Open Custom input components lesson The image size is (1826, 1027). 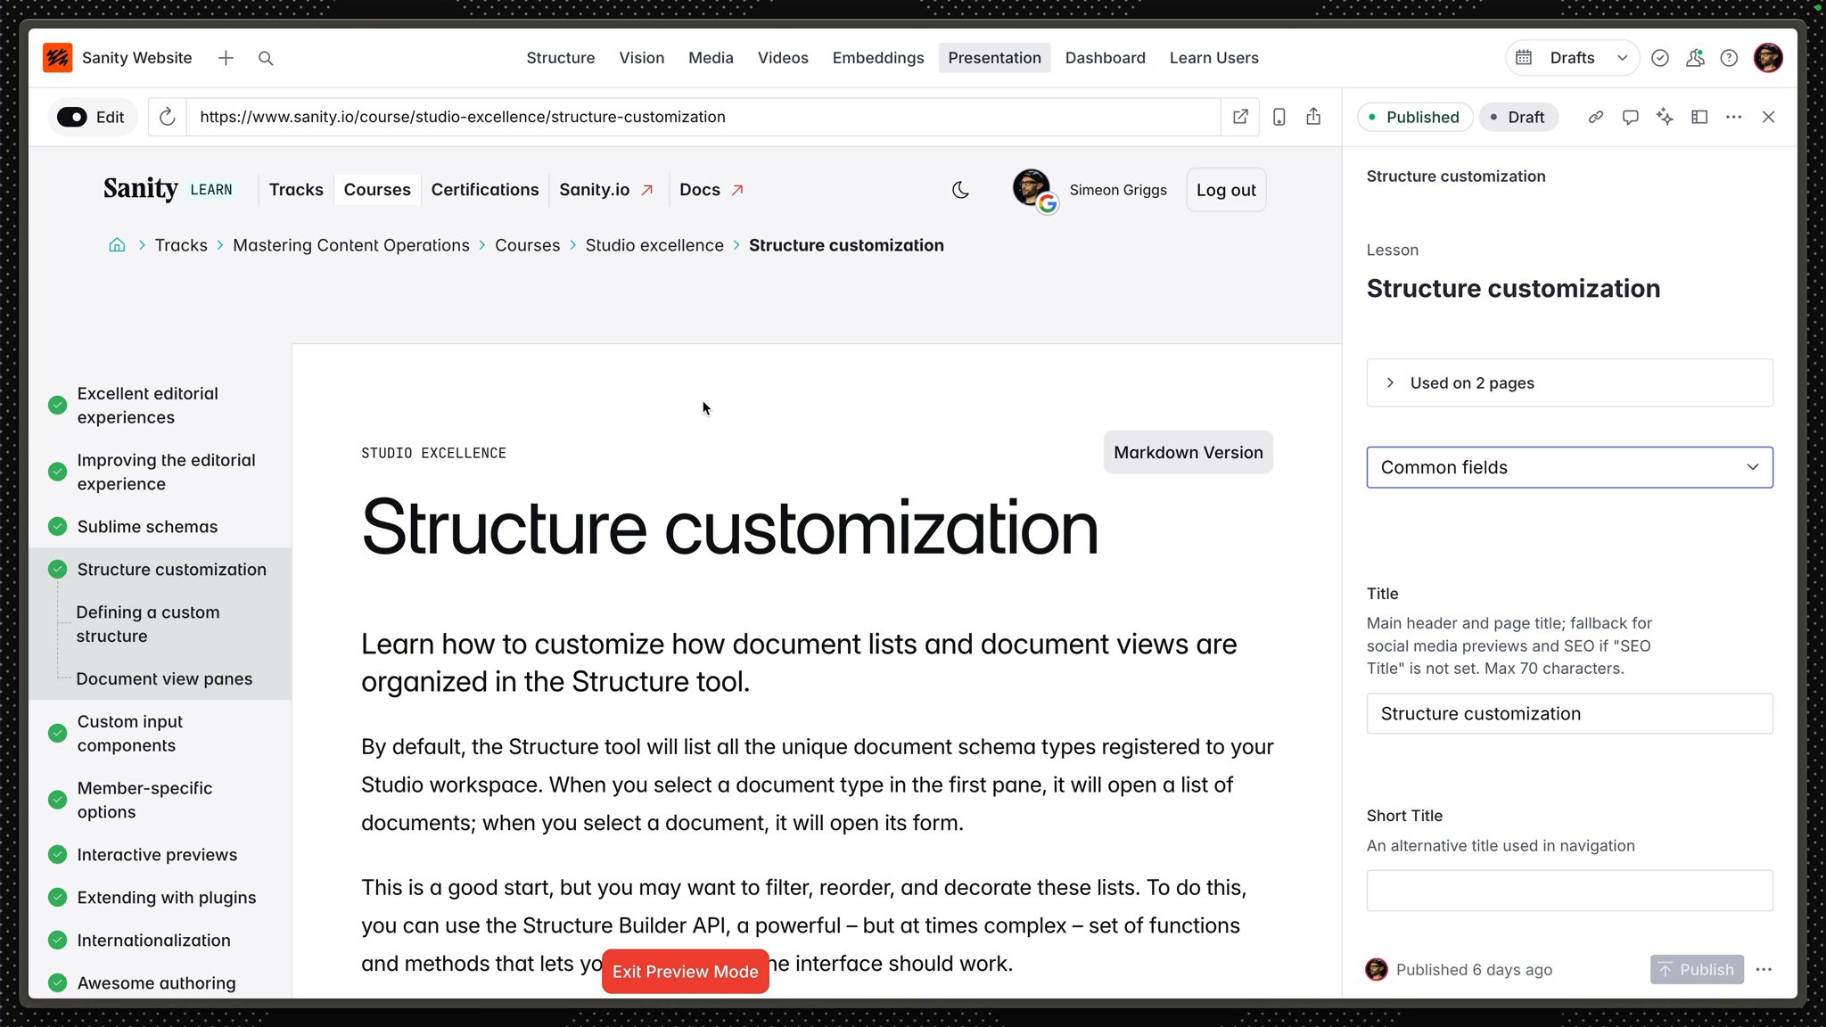pos(130,734)
